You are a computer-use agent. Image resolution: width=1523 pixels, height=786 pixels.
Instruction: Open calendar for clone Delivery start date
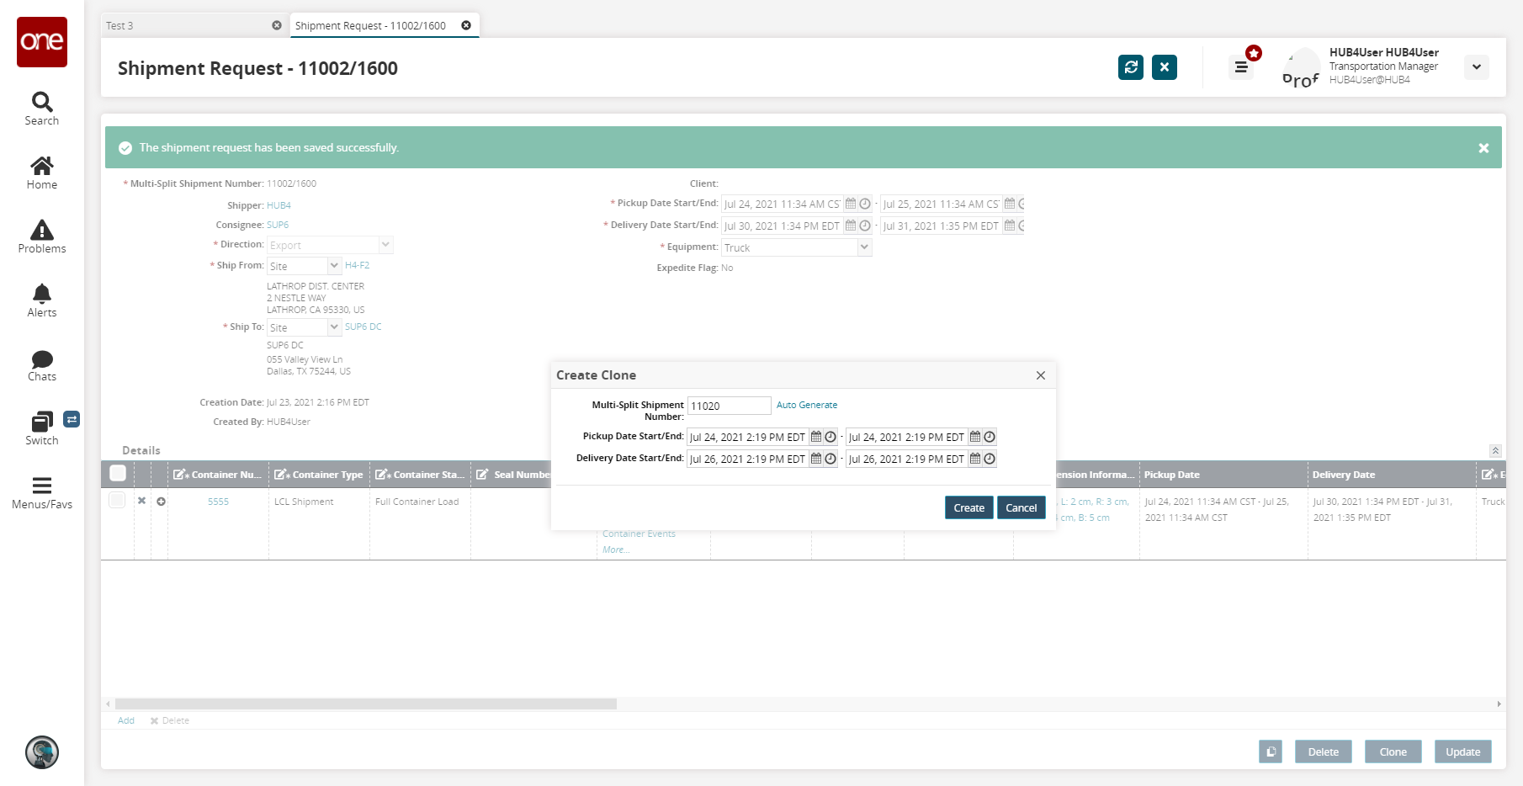pyautogui.click(x=815, y=459)
